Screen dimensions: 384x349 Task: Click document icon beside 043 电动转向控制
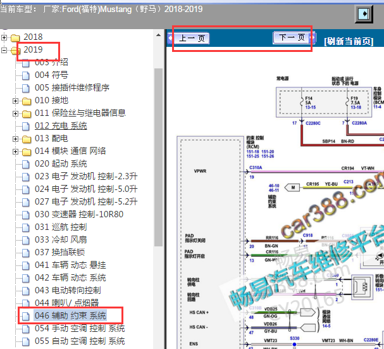pyautogui.click(x=26, y=291)
